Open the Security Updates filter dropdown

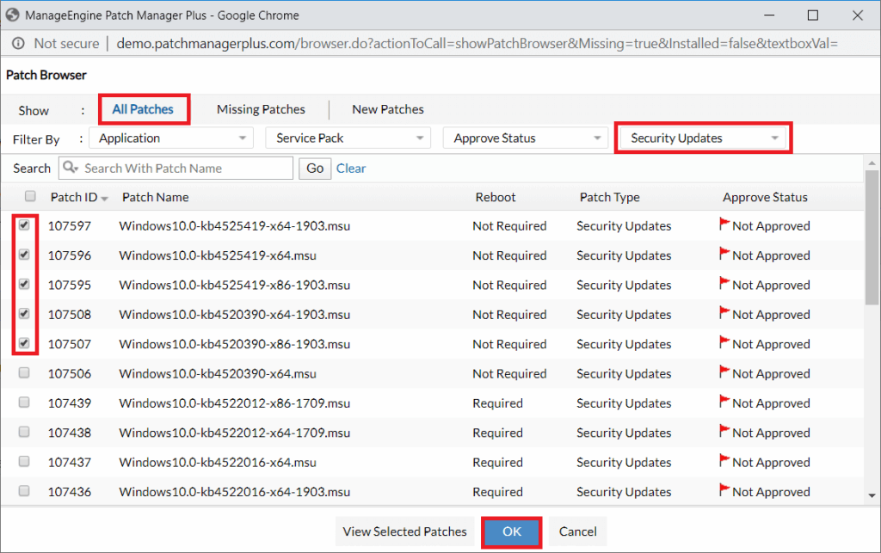703,138
